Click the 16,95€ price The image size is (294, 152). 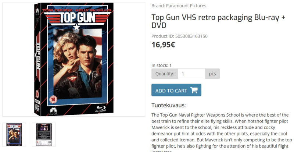(x=163, y=45)
